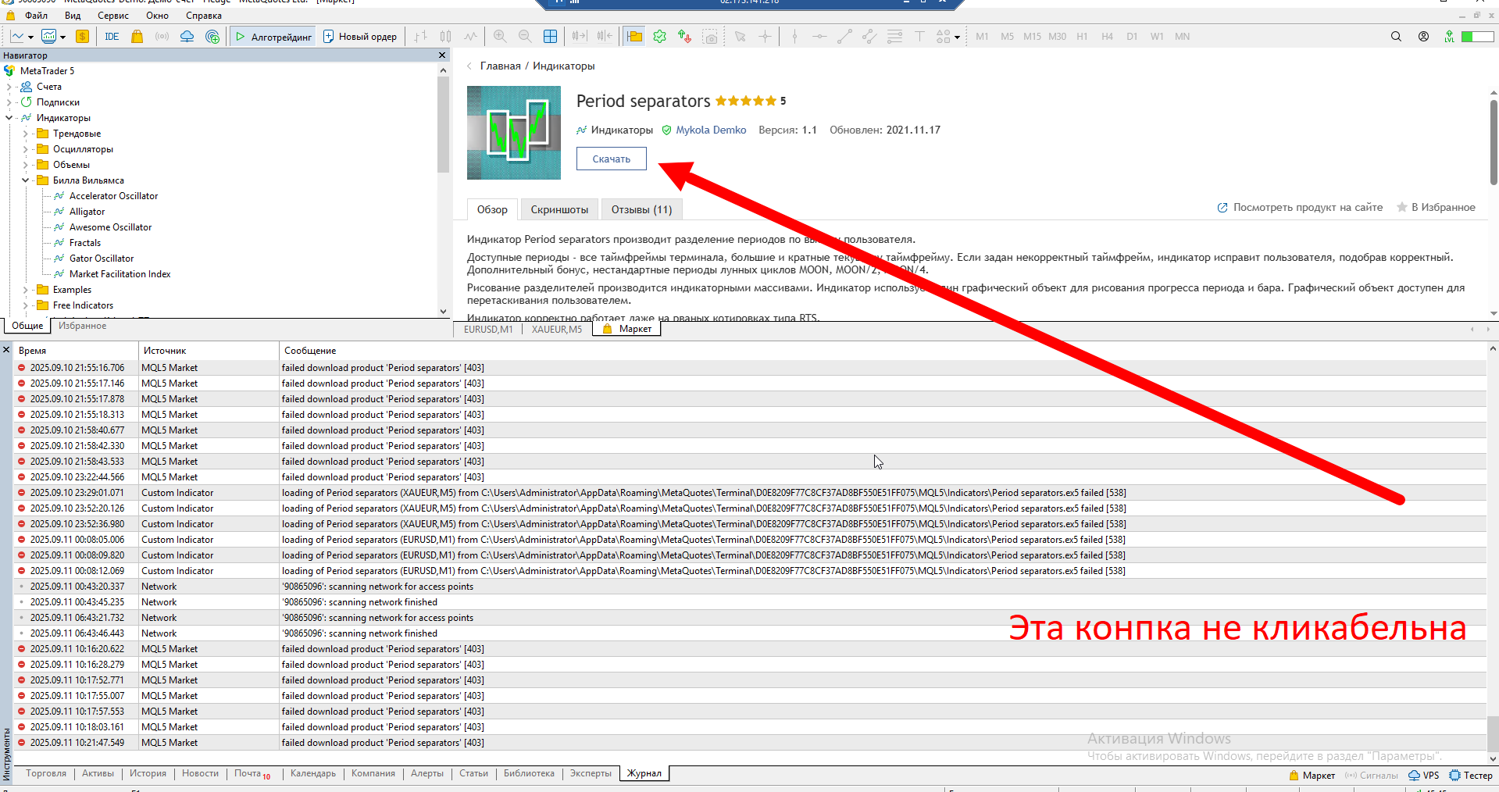Select the trendline drawing tool
This screenshot has height=792, width=1499.
(x=844, y=36)
